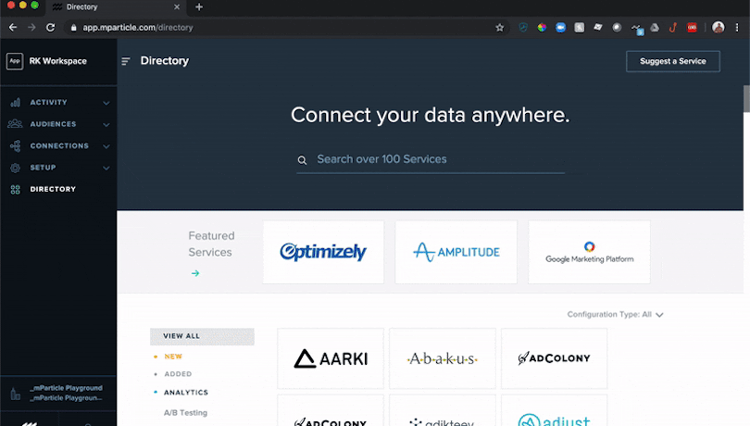Viewport: 750px width, 426px height.
Task: Click the browser address bar URL
Action: pyautogui.click(x=138, y=27)
